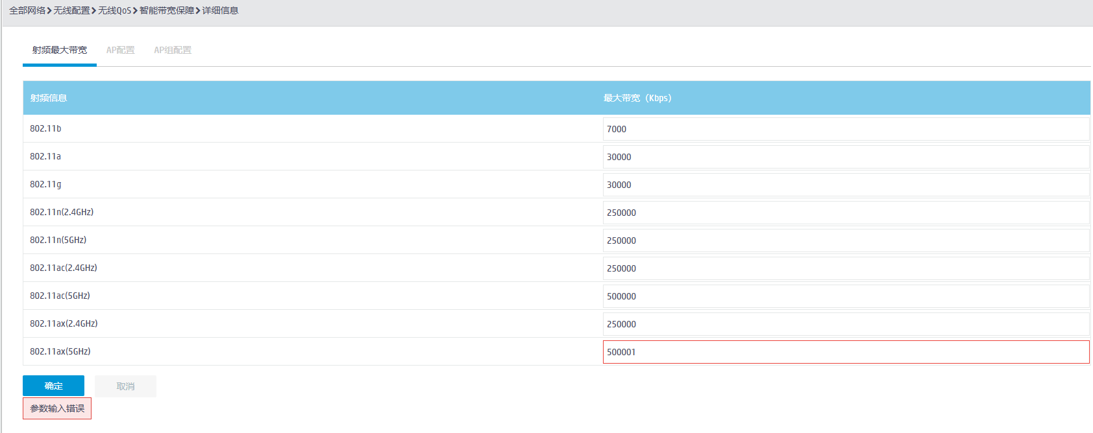
Task: Edit the 802.11n(2.4GHz) bandwidth field
Action: point(845,213)
